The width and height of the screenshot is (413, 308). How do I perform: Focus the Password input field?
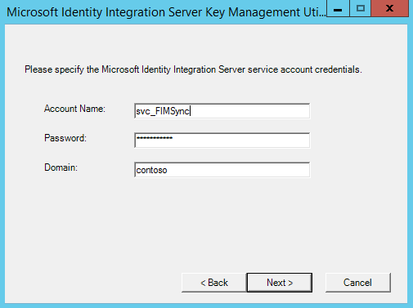pyautogui.click(x=222, y=141)
